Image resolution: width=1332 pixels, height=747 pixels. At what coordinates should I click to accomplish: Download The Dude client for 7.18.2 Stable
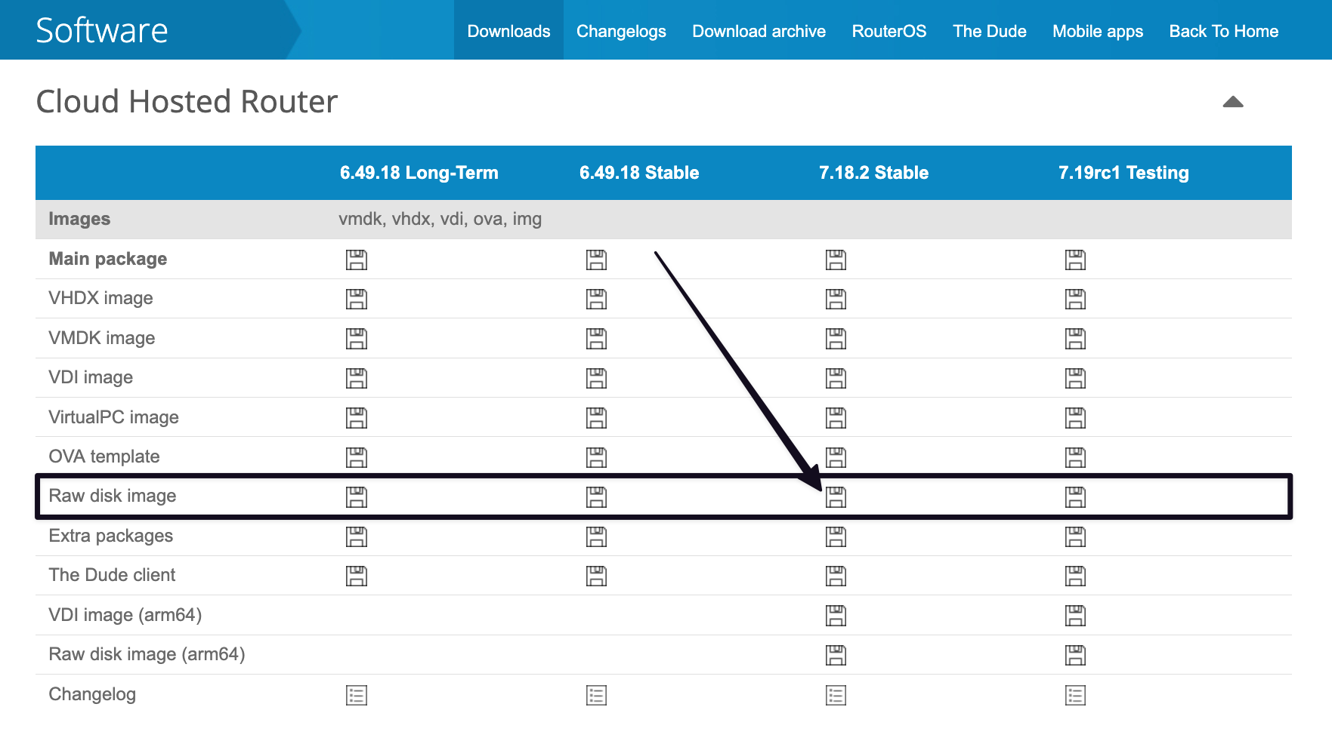tap(836, 576)
